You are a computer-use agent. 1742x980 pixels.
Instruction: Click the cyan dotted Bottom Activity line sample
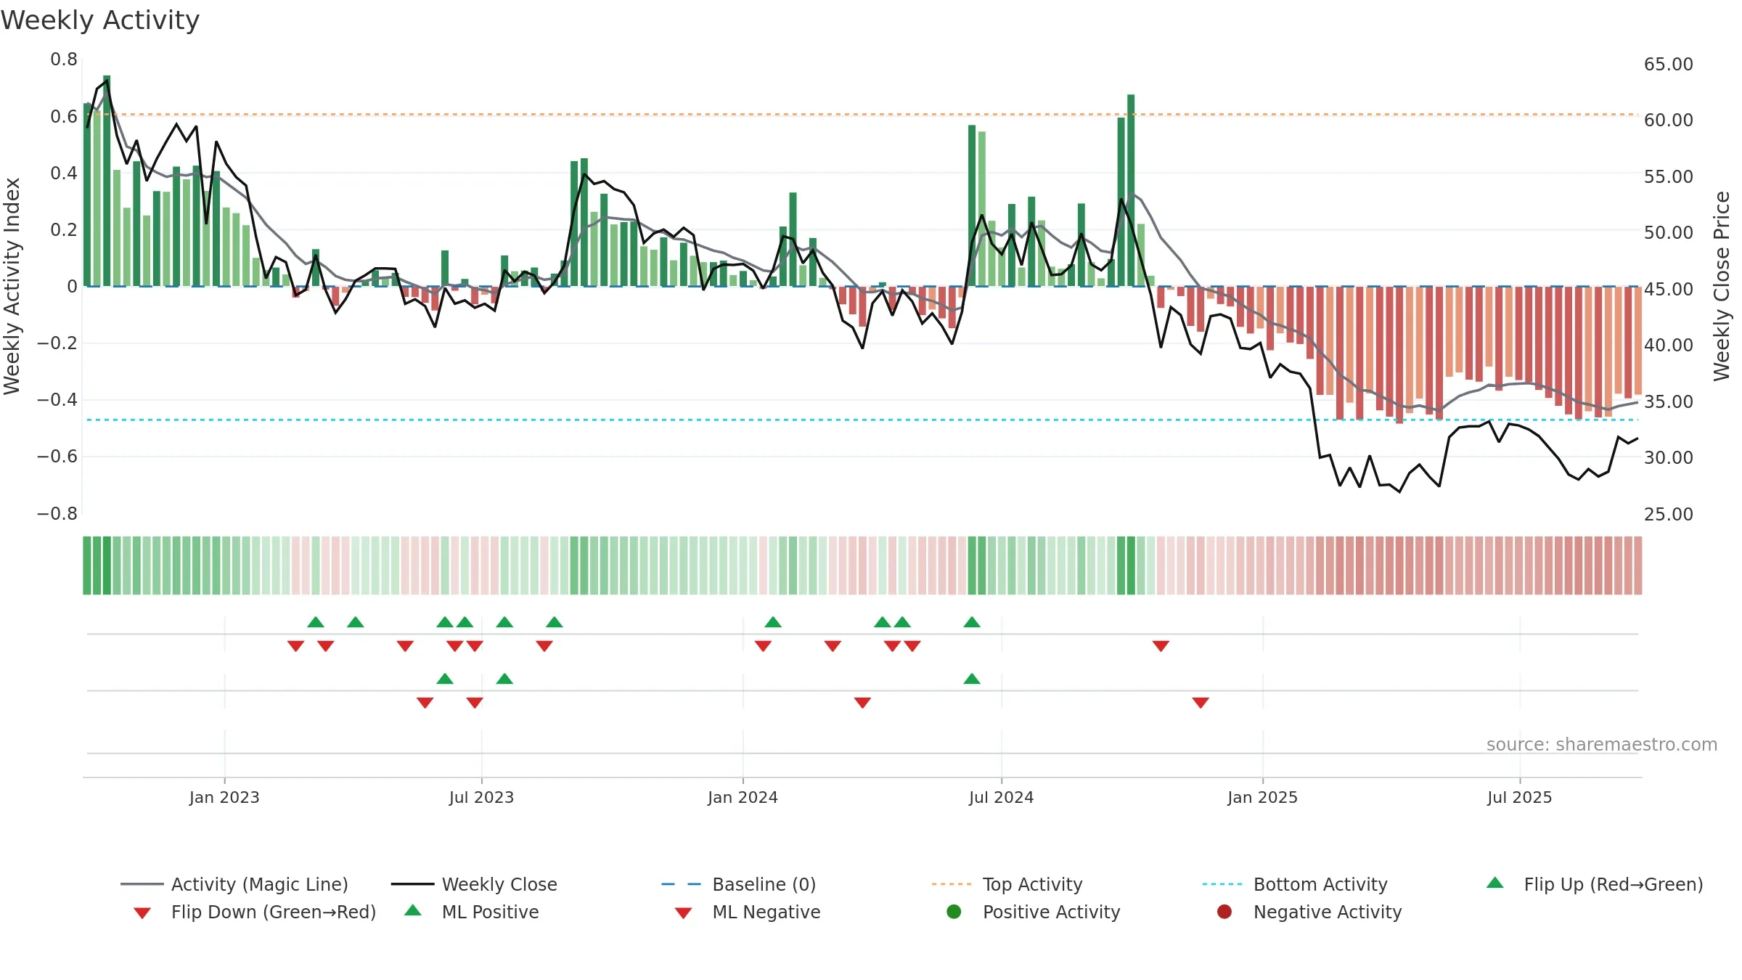tap(1222, 884)
